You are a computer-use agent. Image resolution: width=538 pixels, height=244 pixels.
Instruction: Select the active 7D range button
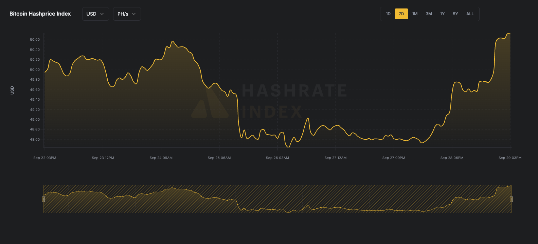tap(401, 14)
